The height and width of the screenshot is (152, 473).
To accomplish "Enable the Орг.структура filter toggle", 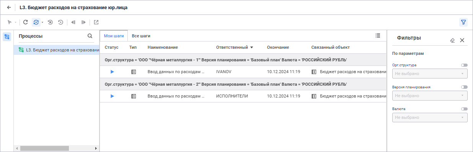I will pos(464,65).
